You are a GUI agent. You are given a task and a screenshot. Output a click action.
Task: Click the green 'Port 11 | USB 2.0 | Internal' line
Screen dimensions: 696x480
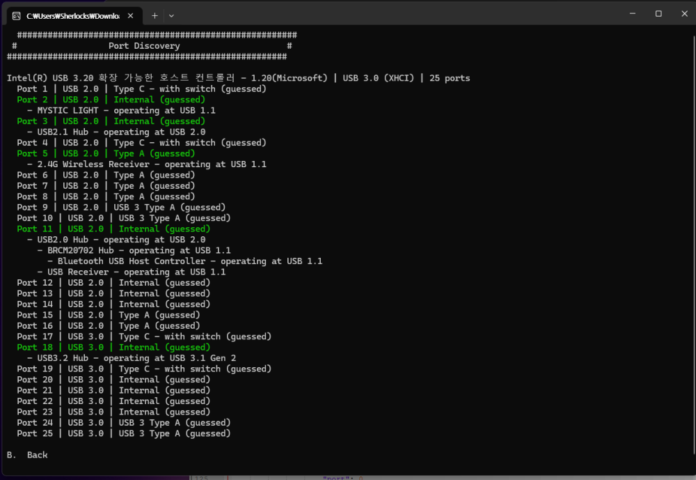pyautogui.click(x=113, y=229)
